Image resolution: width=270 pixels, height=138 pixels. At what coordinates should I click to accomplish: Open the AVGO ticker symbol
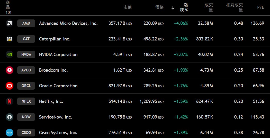[x=26, y=70]
